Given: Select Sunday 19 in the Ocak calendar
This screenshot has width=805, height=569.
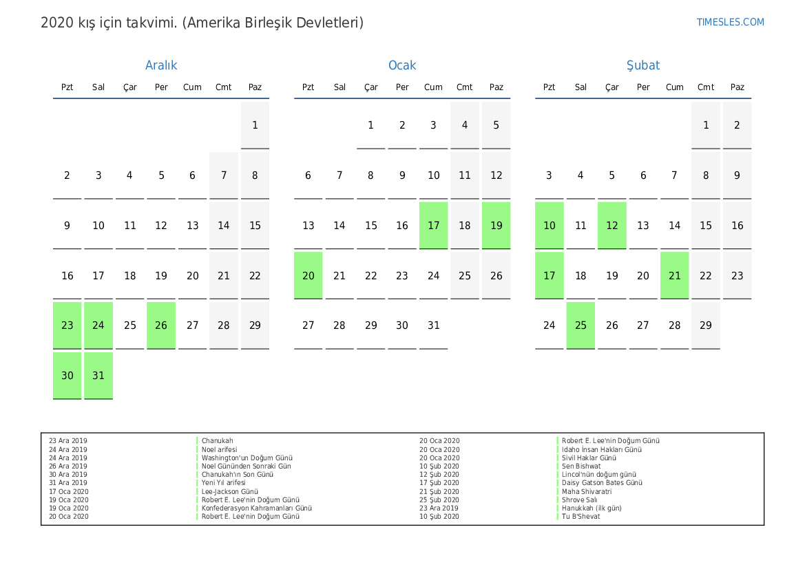Looking at the screenshot, I should [496, 226].
